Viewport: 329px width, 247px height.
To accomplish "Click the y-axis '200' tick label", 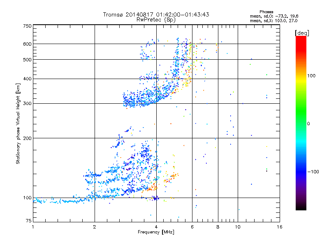I will (27, 138).
